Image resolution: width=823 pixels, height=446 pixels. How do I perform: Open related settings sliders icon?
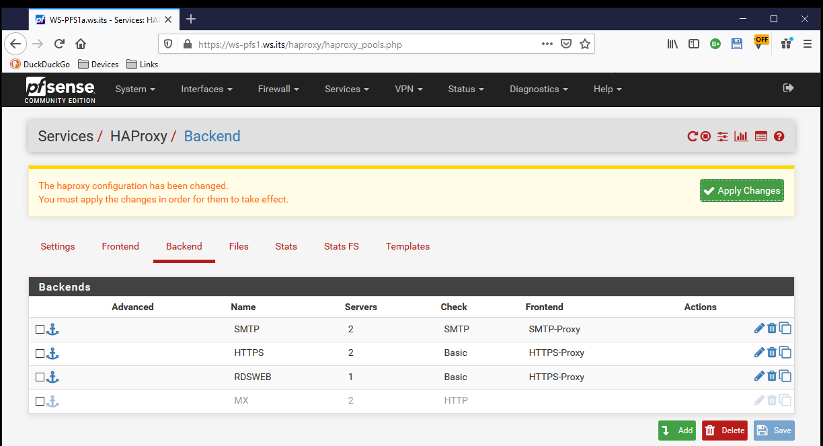(x=723, y=137)
